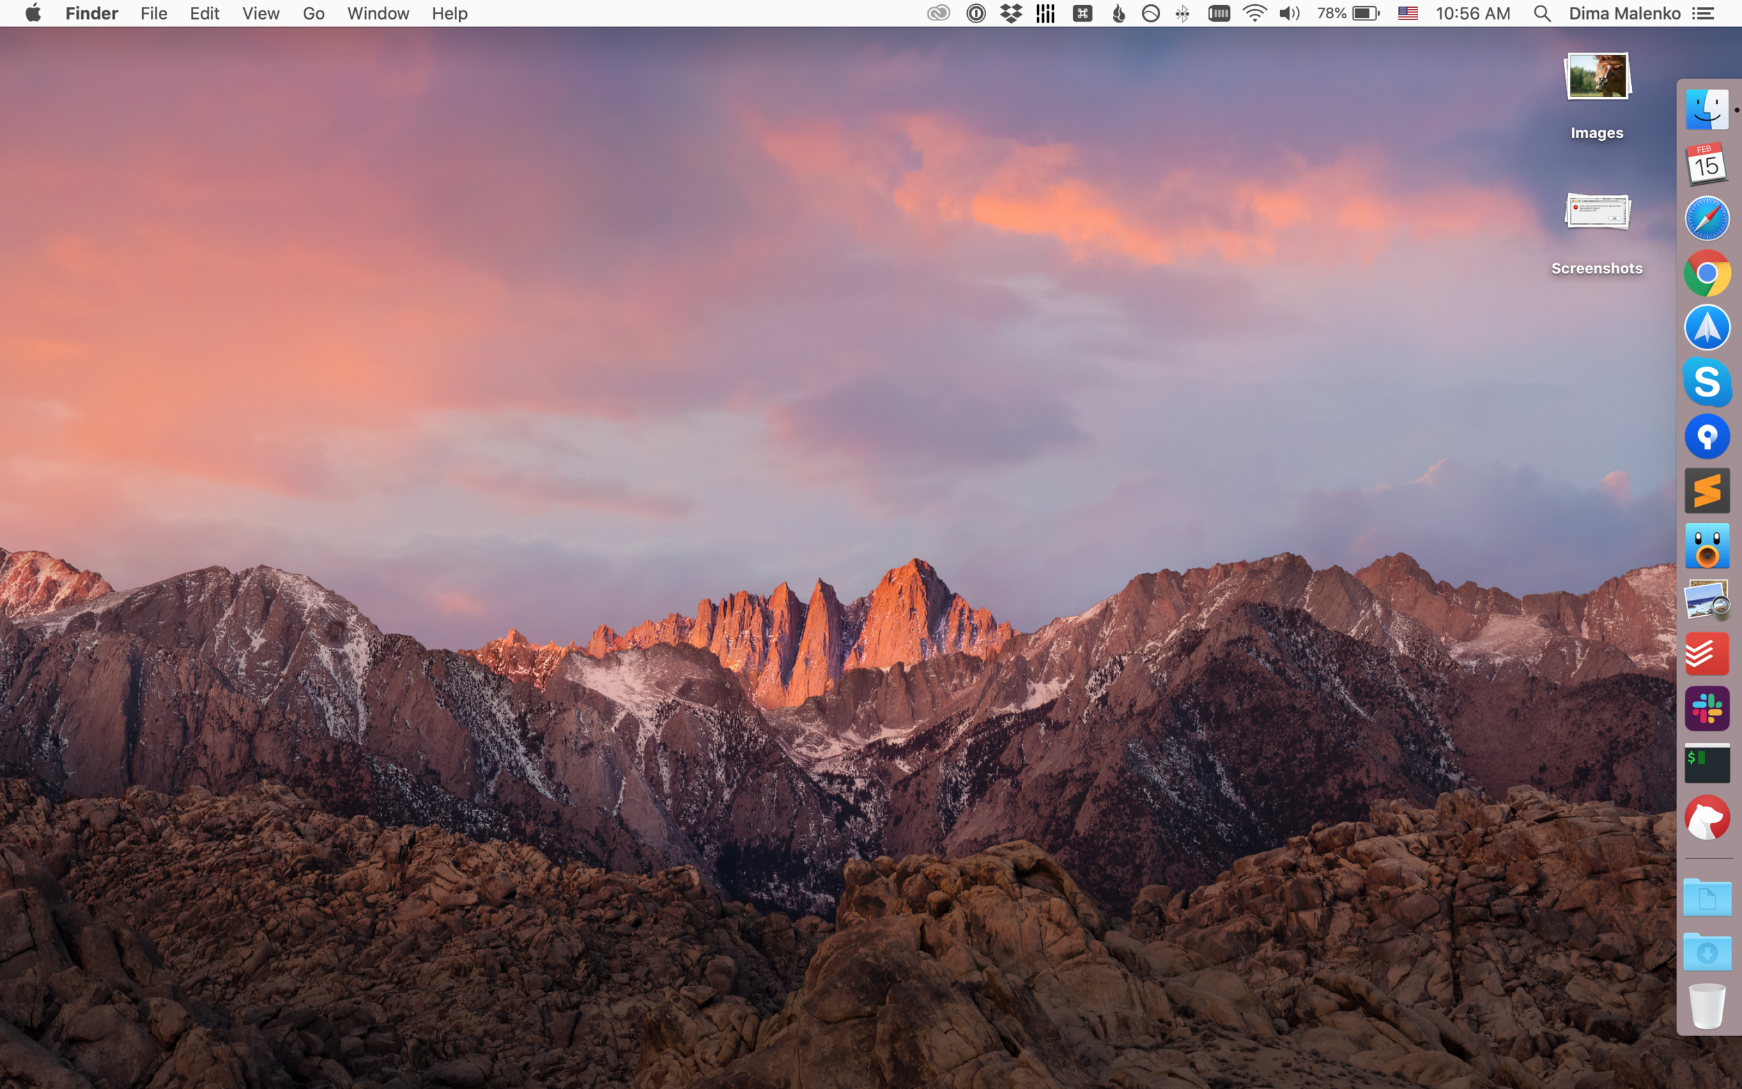Open the volume control in menu bar
The height and width of the screenshot is (1089, 1742).
[1289, 14]
